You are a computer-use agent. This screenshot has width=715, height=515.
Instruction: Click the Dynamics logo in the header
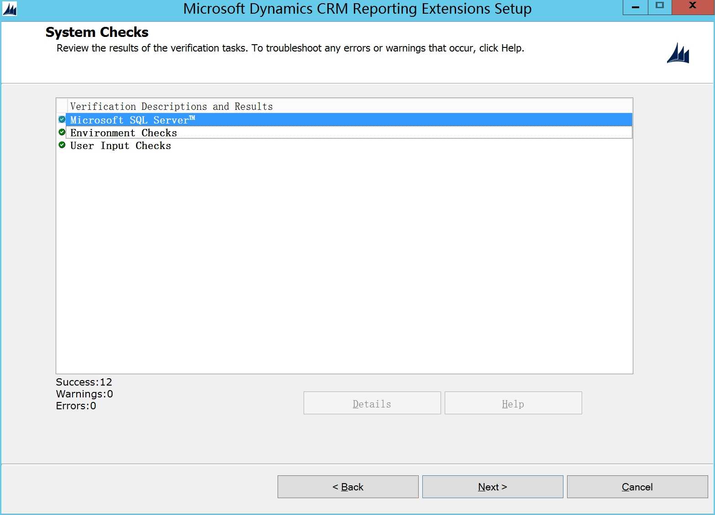point(678,53)
